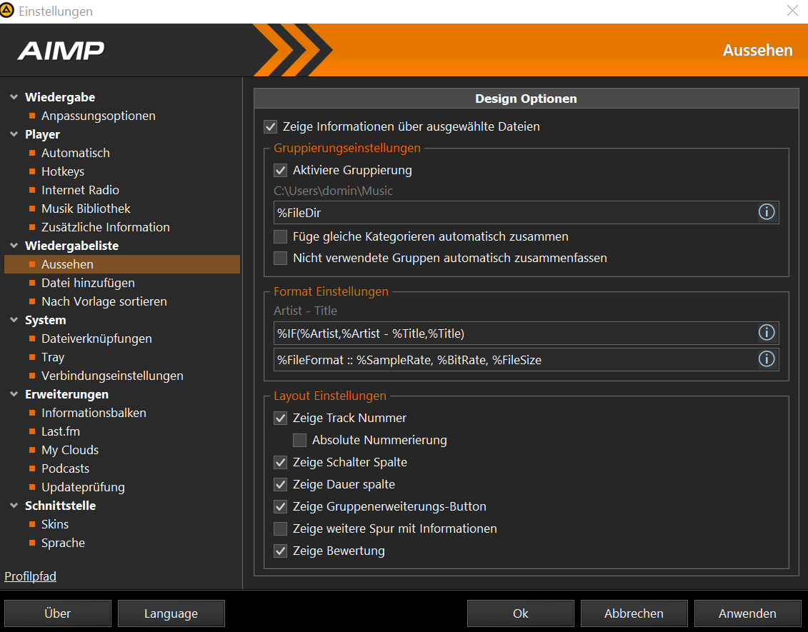Go to Internet Radio settings
The image size is (808, 632).
[x=81, y=190]
